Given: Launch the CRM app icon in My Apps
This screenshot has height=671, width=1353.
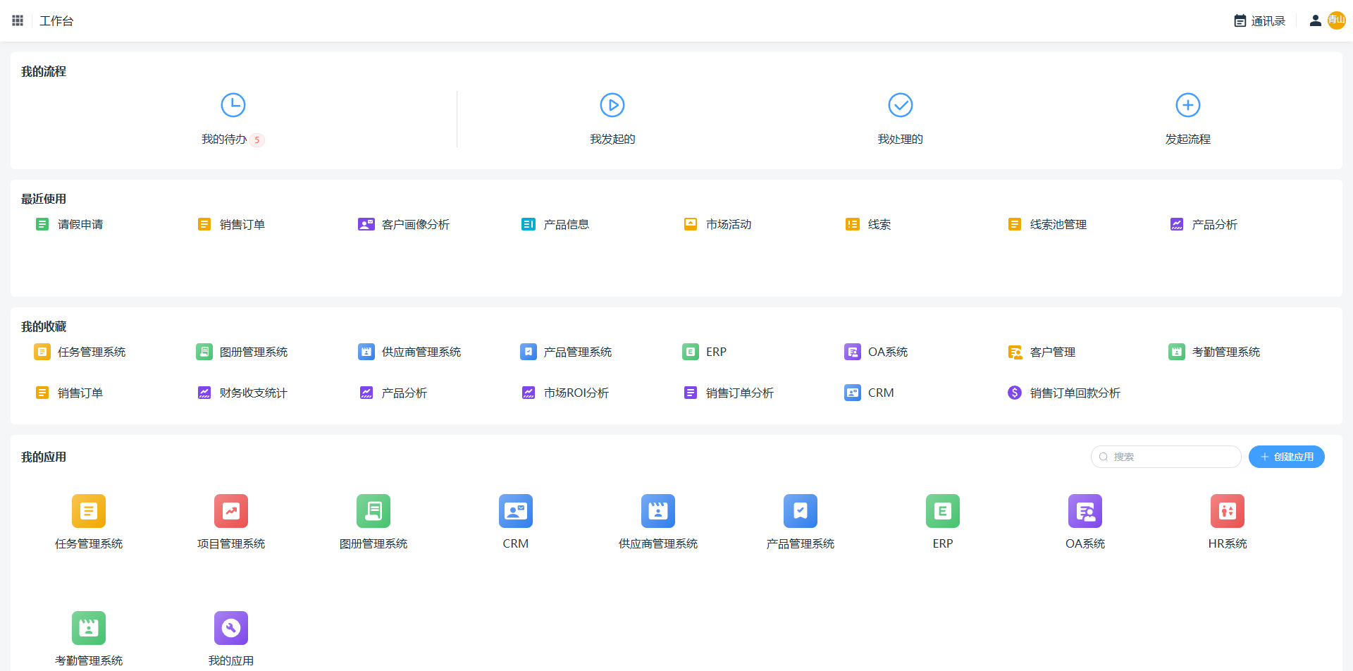Looking at the screenshot, I should click(x=515, y=511).
